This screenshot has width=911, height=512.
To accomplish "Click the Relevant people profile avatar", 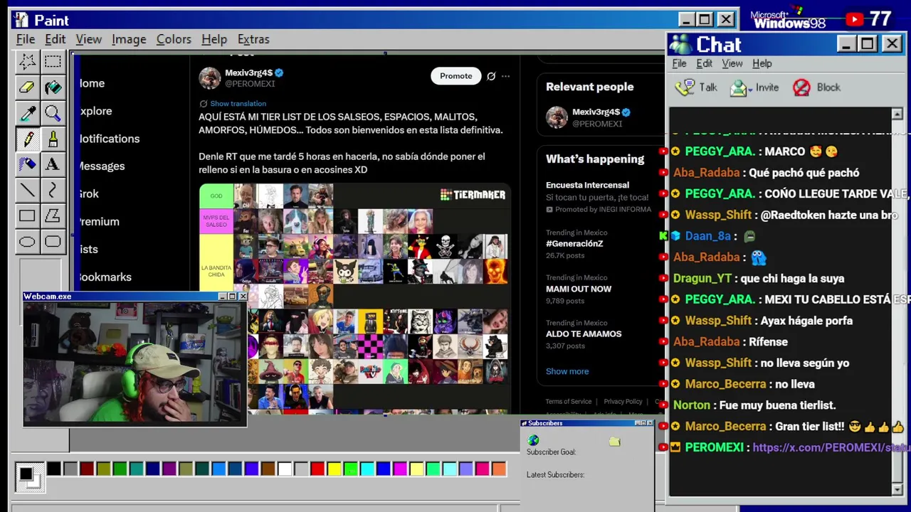I will pyautogui.click(x=557, y=117).
